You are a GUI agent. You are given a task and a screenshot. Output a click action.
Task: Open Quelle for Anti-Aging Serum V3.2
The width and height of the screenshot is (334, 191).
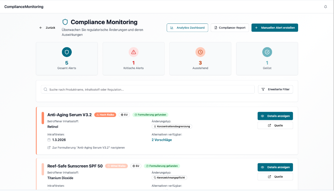[275, 125]
